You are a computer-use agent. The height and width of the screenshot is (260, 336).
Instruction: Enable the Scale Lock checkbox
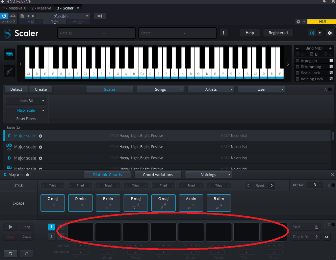coord(298,73)
